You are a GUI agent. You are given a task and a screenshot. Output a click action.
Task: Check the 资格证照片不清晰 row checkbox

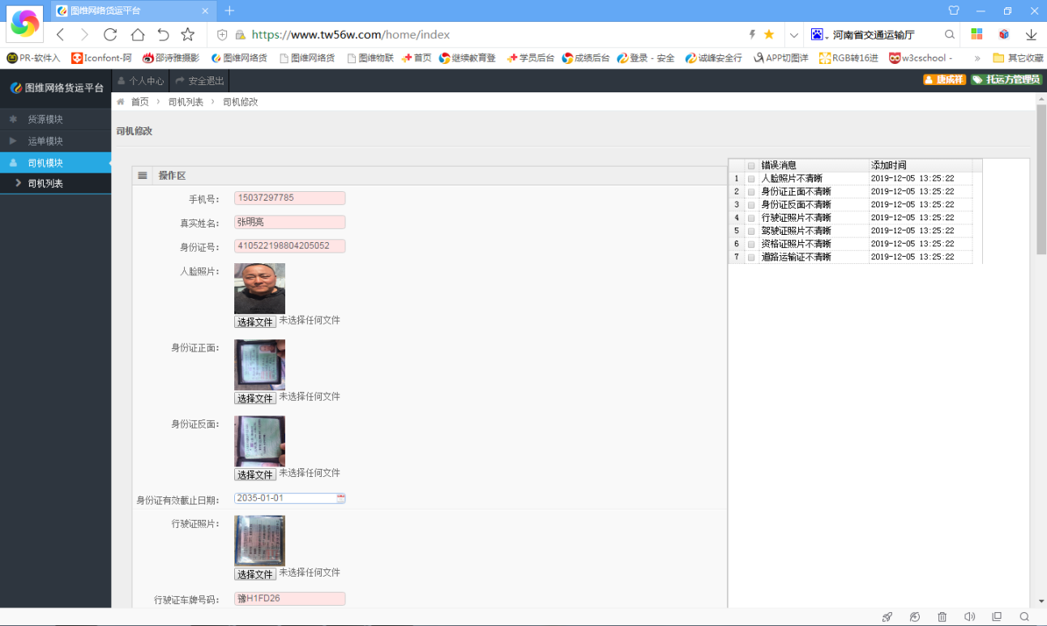[x=751, y=244]
